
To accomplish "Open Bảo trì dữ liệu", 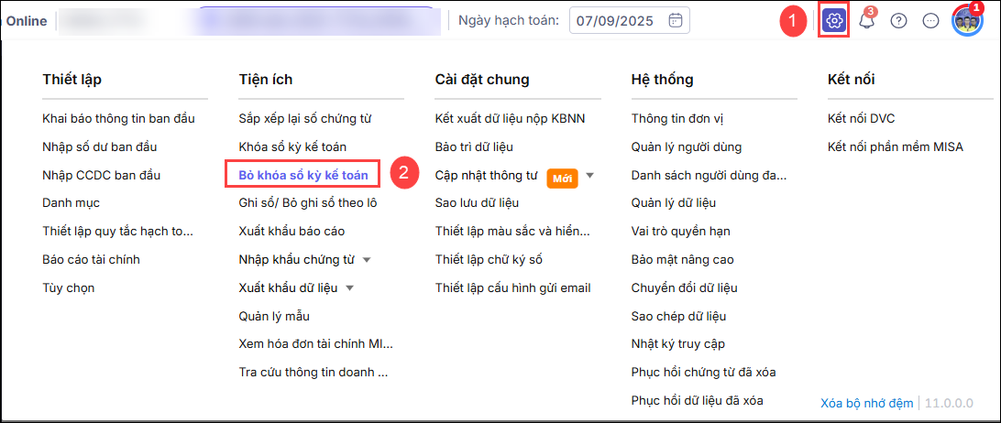I will point(474,146).
